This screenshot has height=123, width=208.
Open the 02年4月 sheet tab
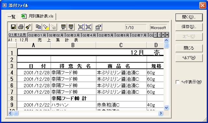pyautogui.click(x=89, y=35)
